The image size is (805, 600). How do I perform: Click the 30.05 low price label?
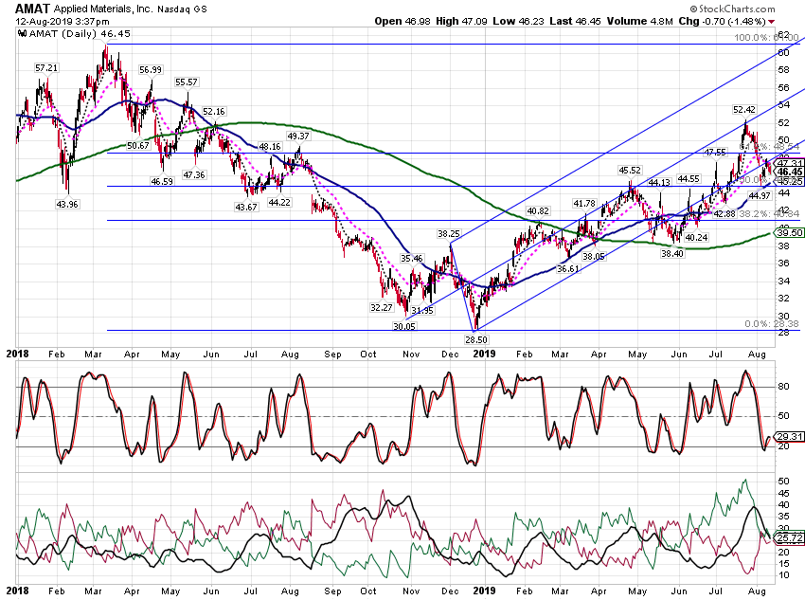(404, 326)
